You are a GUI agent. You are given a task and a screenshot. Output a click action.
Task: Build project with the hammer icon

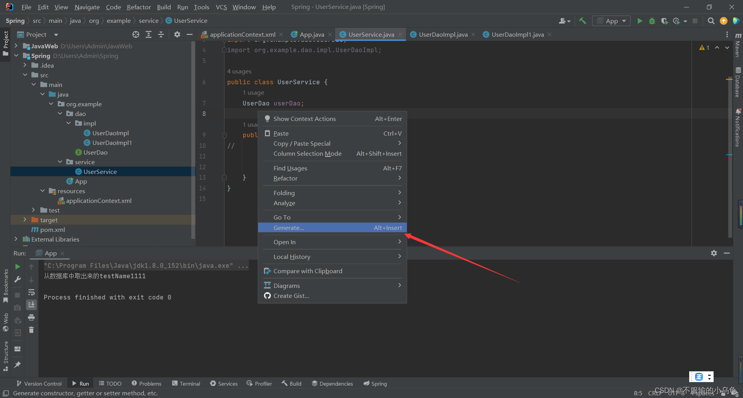coord(582,21)
